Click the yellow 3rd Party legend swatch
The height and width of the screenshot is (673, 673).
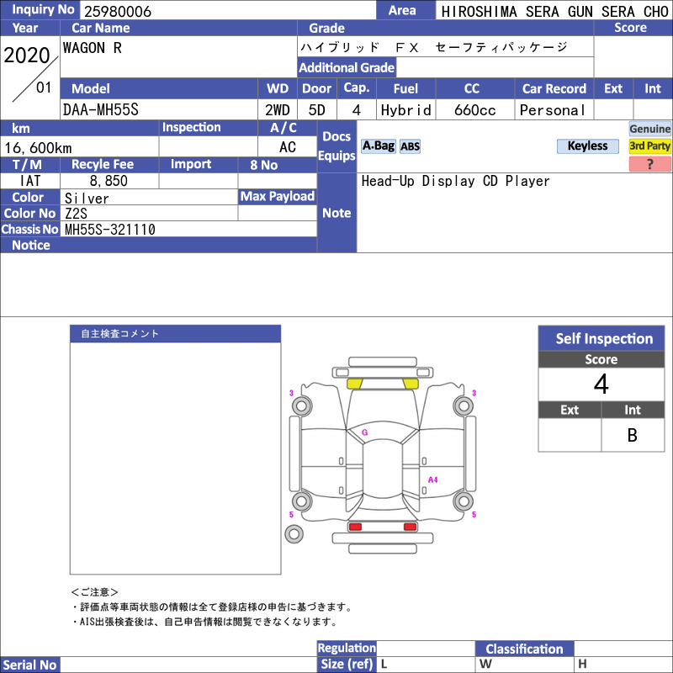(649, 146)
